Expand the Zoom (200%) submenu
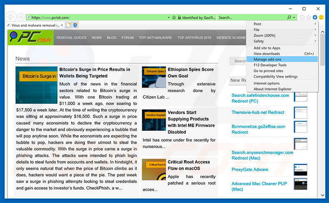Viewport: 329px width, 203px height. [x=282, y=35]
